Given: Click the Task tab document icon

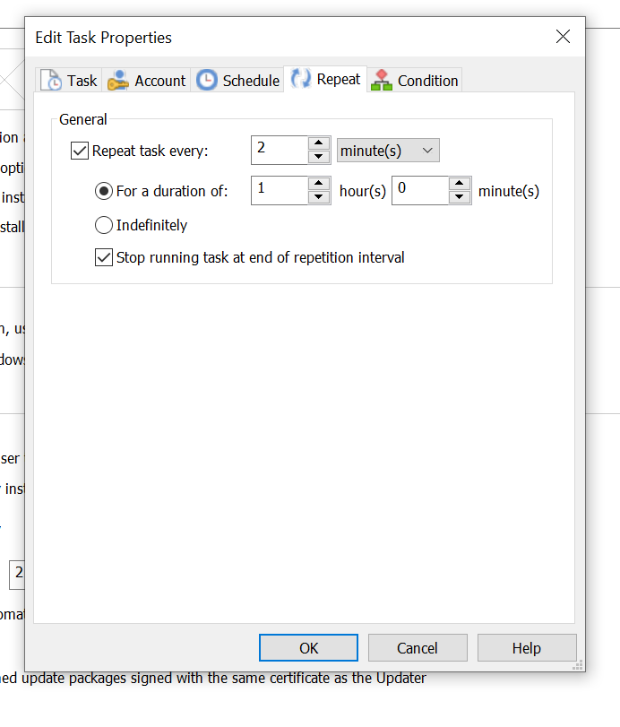Looking at the screenshot, I should 52,81.
